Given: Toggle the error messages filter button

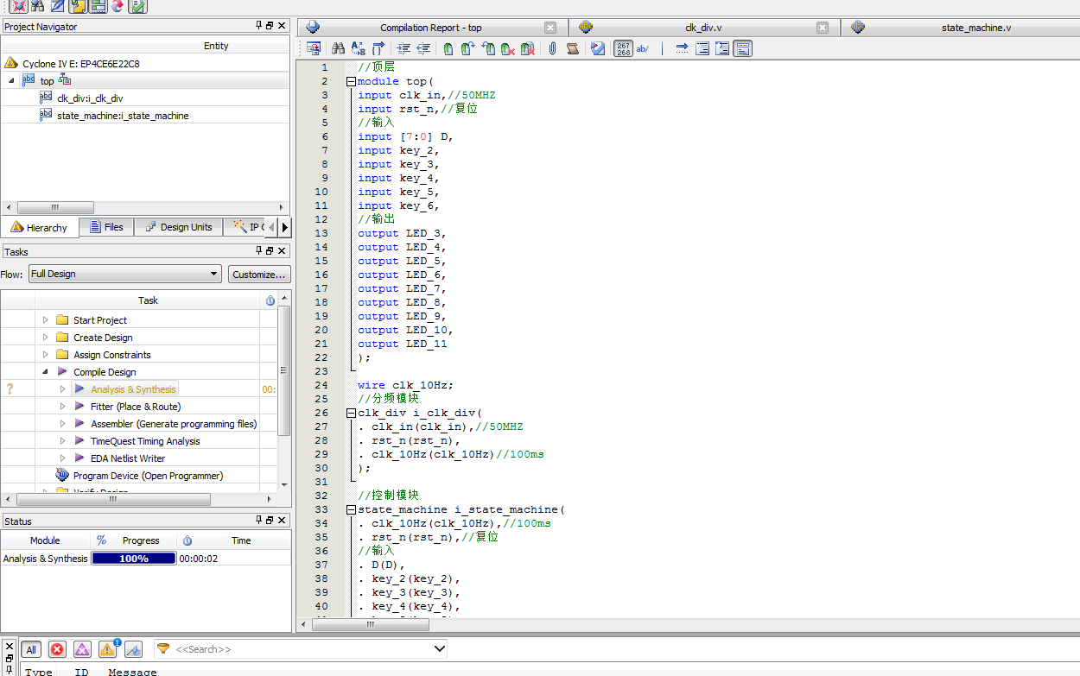Looking at the screenshot, I should click(57, 649).
